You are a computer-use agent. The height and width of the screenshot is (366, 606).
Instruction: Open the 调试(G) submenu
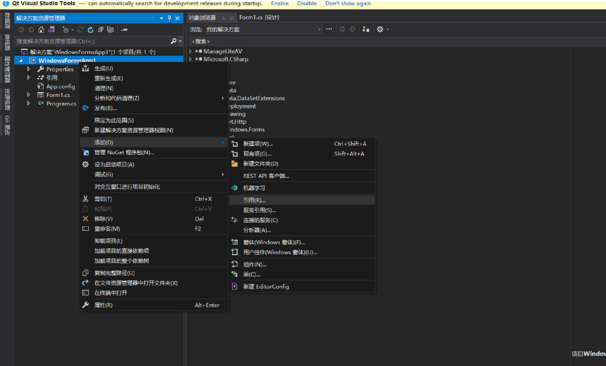[154, 175]
